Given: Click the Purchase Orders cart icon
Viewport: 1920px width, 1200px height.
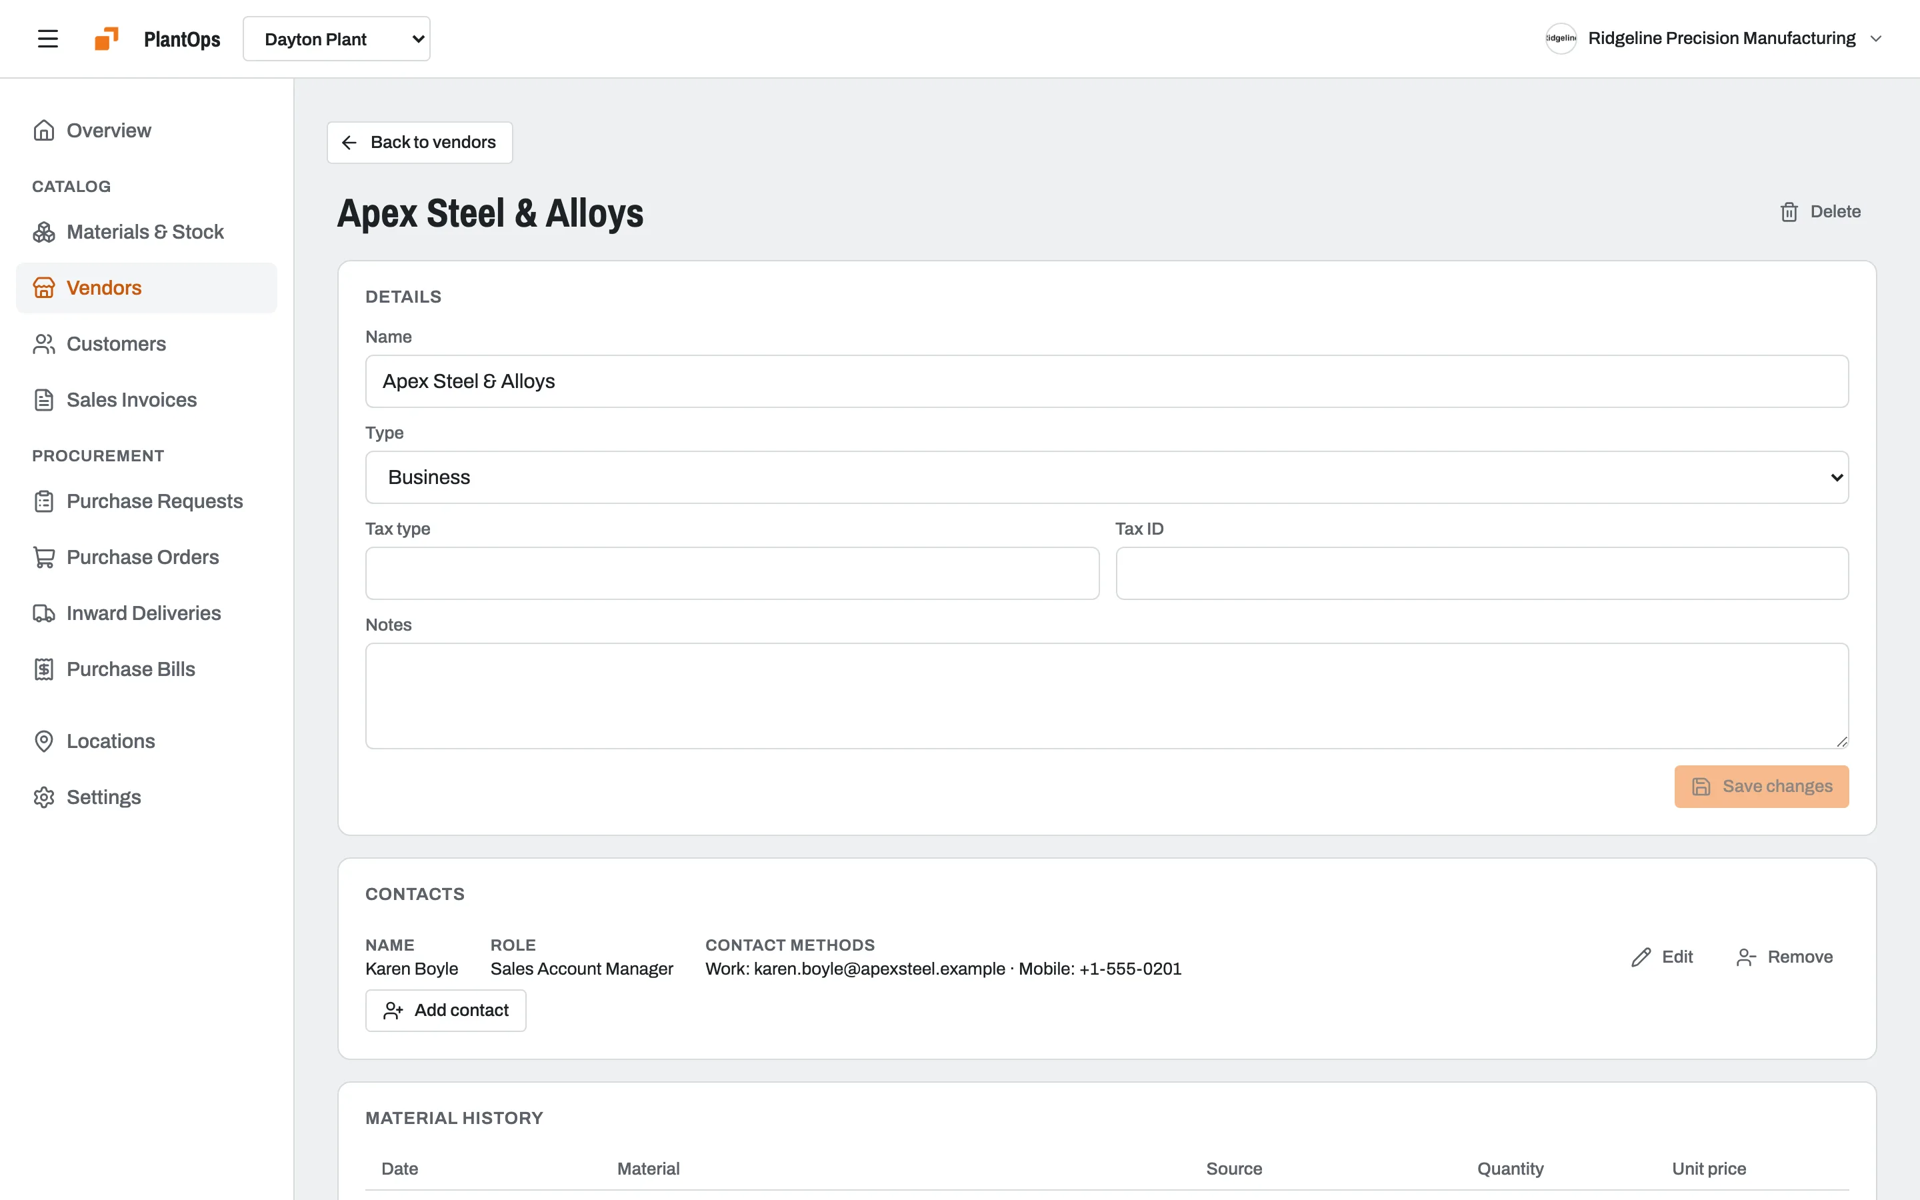Looking at the screenshot, I should coord(43,557).
